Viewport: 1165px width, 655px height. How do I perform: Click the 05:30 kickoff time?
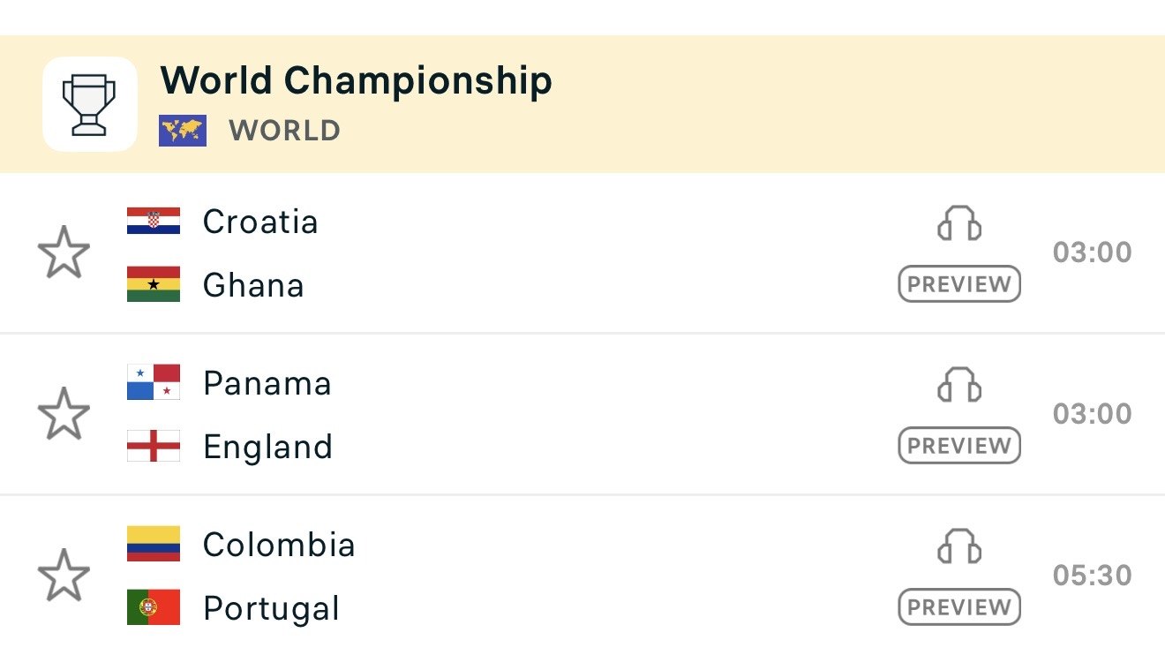1093,576
